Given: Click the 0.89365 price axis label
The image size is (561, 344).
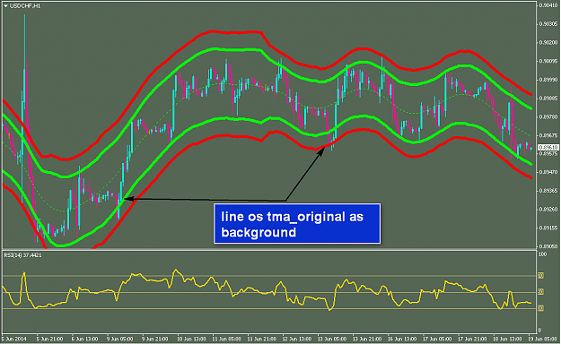Looking at the screenshot, I should pos(548,191).
